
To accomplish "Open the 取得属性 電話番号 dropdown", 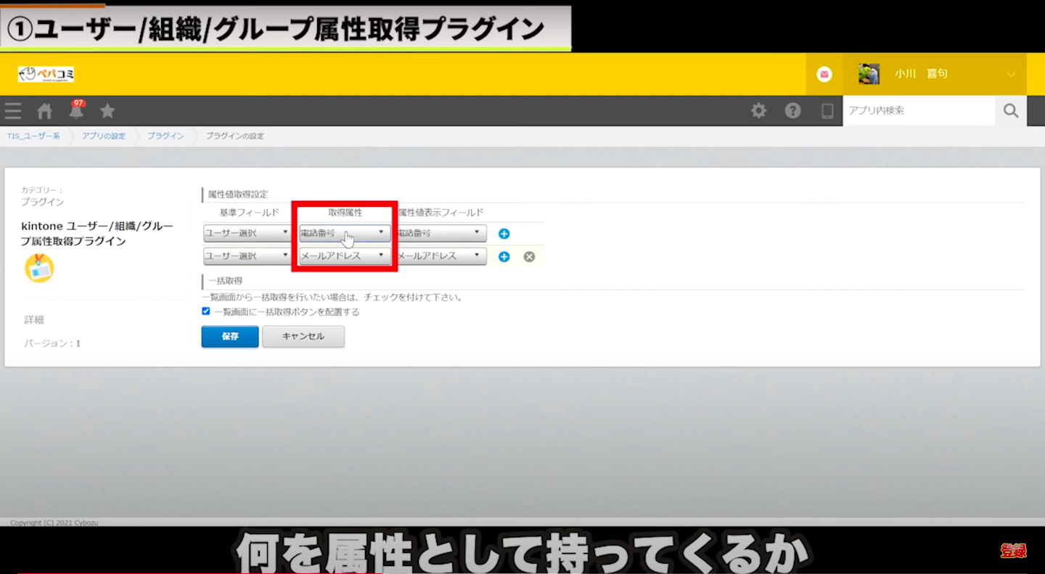I will [344, 234].
